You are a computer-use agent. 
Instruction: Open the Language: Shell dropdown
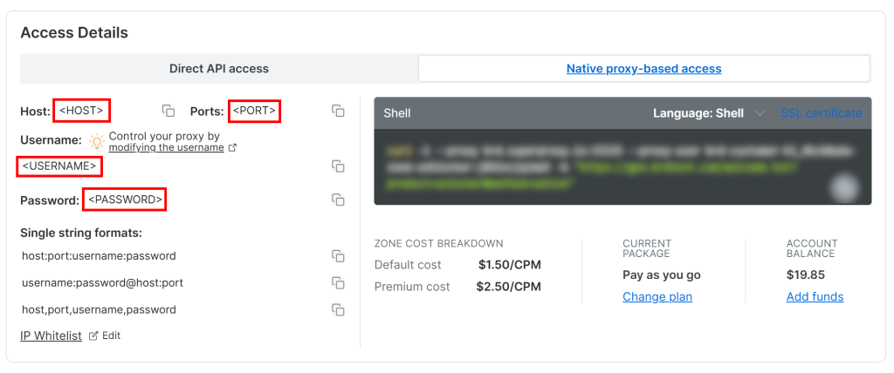tap(709, 113)
